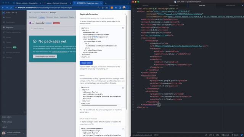This screenshot has height=137, width=244.
Task: Click the maven-fw registry name heading
Action: coord(40,23)
